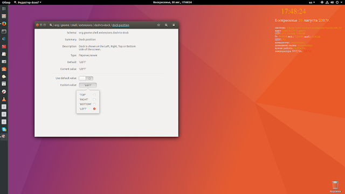This screenshot has width=345, height=194.
Task: Click the Default value 'LEFT'
Action: click(x=82, y=62)
